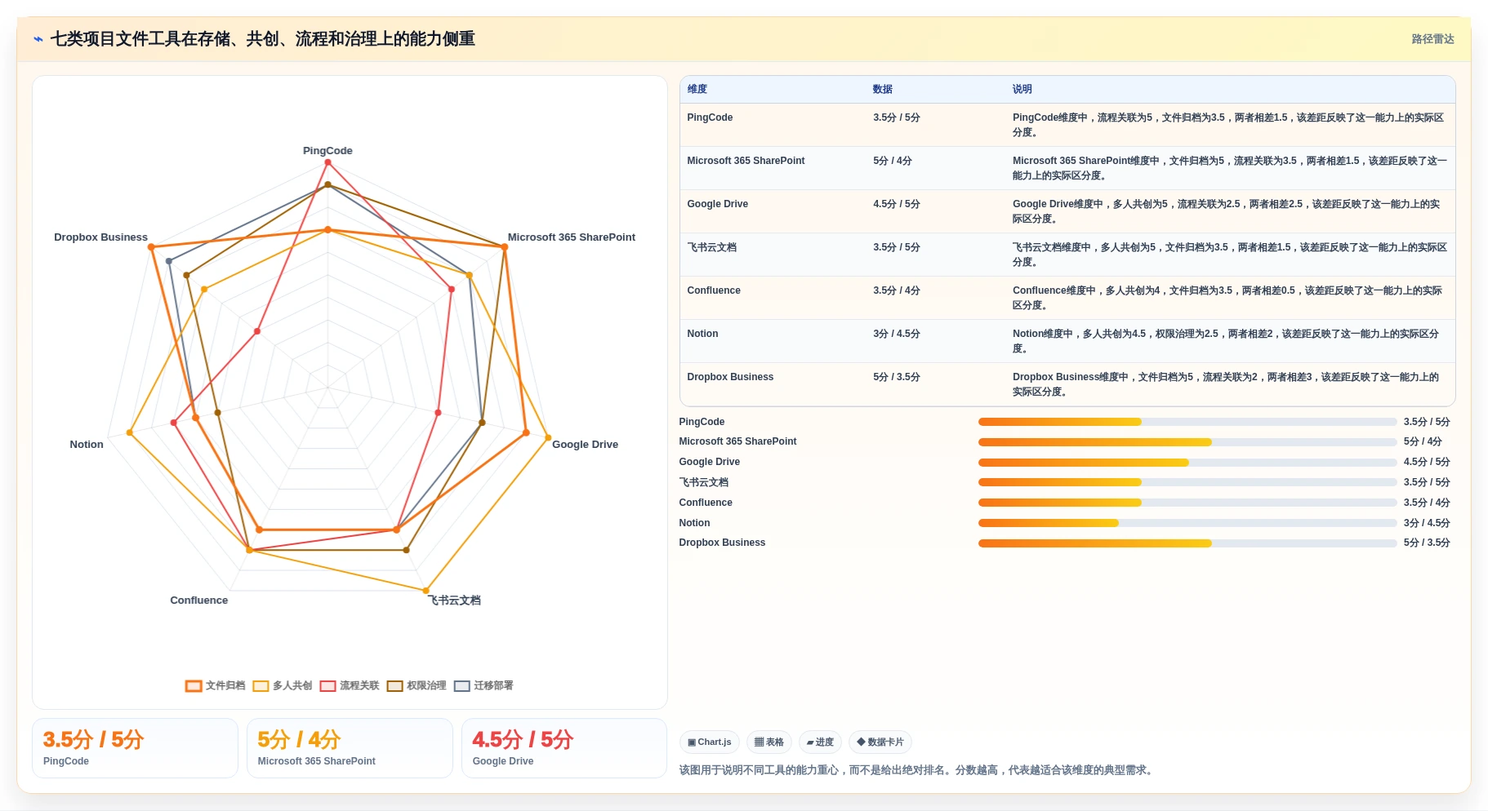1488x811 pixels.
Task: Click Notion radar axis label
Action: pyautogui.click(x=87, y=445)
